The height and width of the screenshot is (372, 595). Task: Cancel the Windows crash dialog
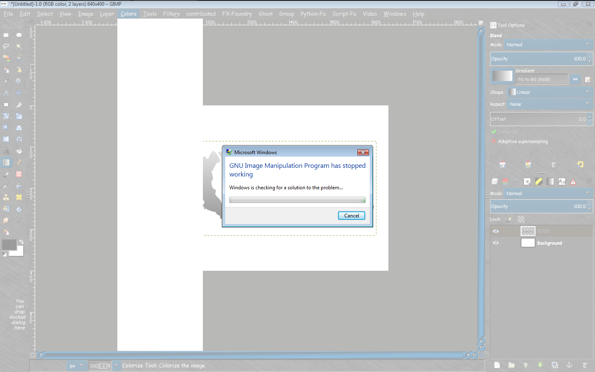tap(352, 215)
